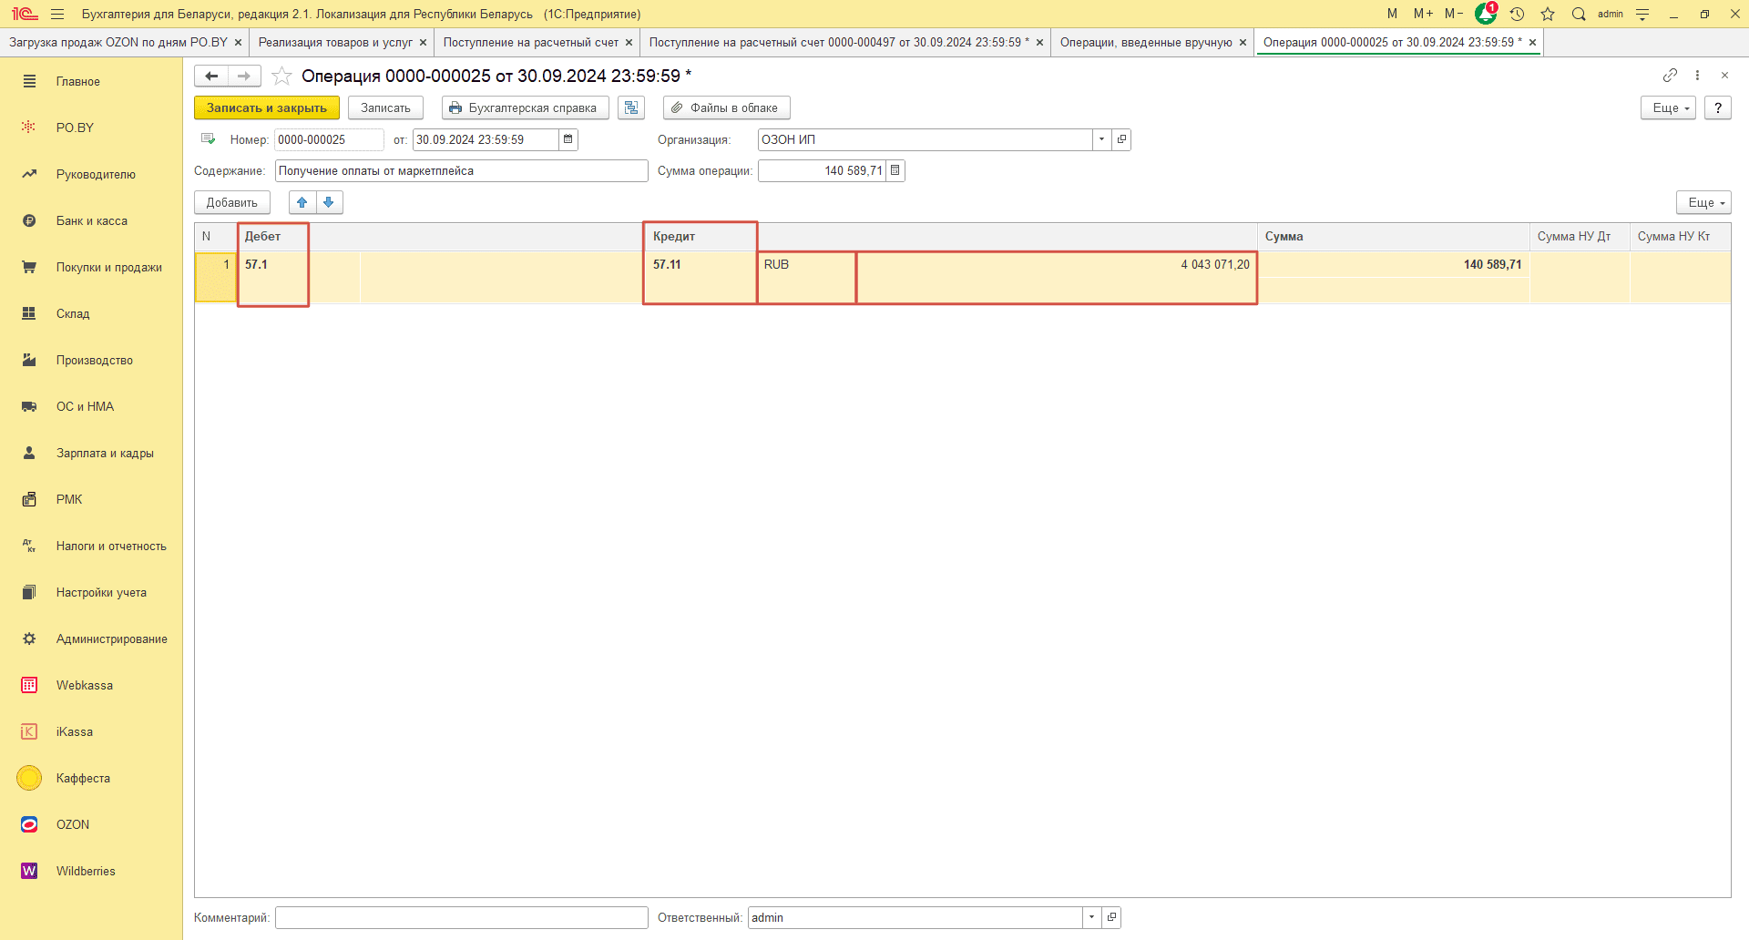Image resolution: width=1749 pixels, height=940 pixels.
Task: Open Главное section in sidebar
Action: click(x=78, y=81)
